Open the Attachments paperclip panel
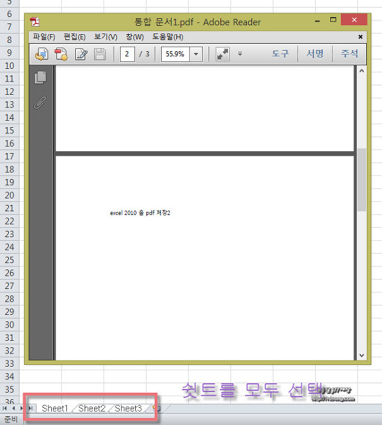382x425 pixels. 41,103
